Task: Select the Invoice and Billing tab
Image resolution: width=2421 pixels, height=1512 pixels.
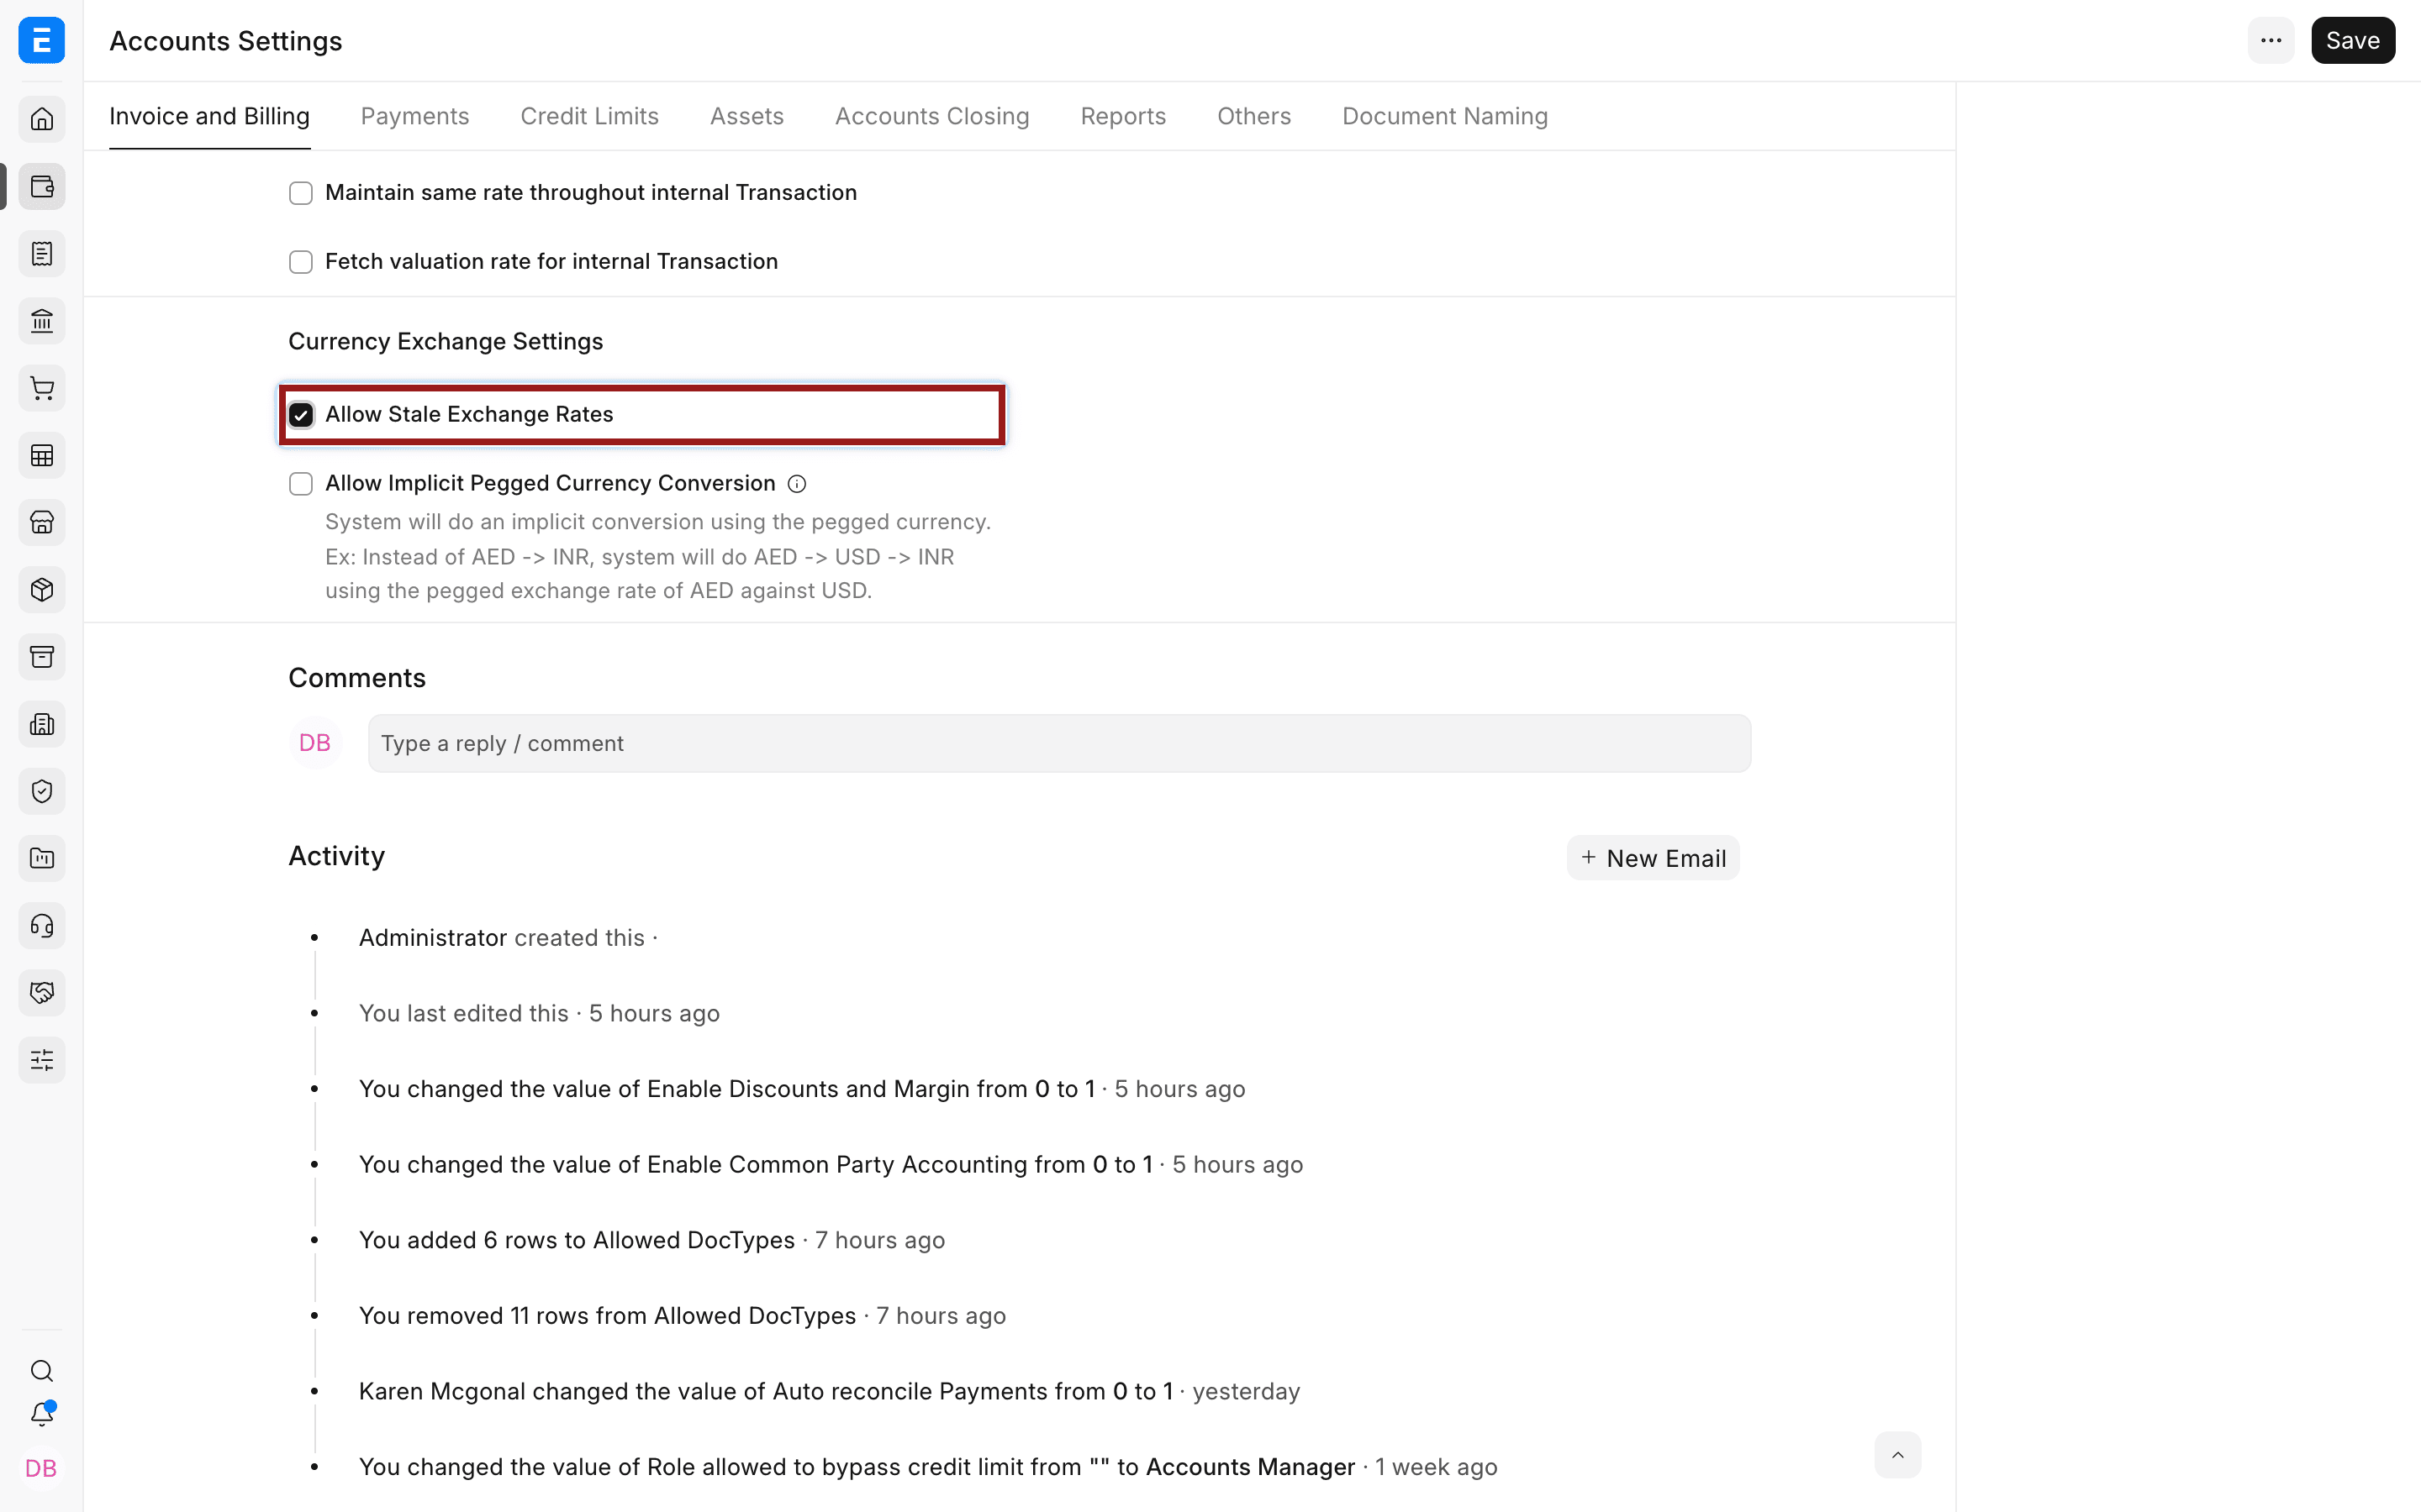Action: 209,116
